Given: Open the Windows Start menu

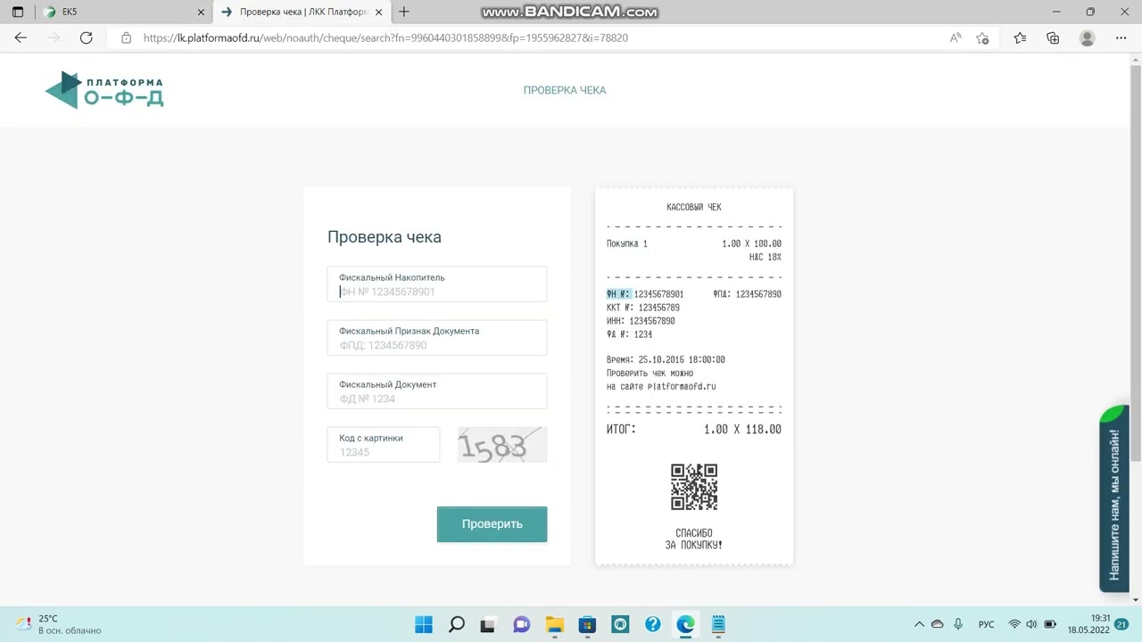Looking at the screenshot, I should [x=424, y=624].
